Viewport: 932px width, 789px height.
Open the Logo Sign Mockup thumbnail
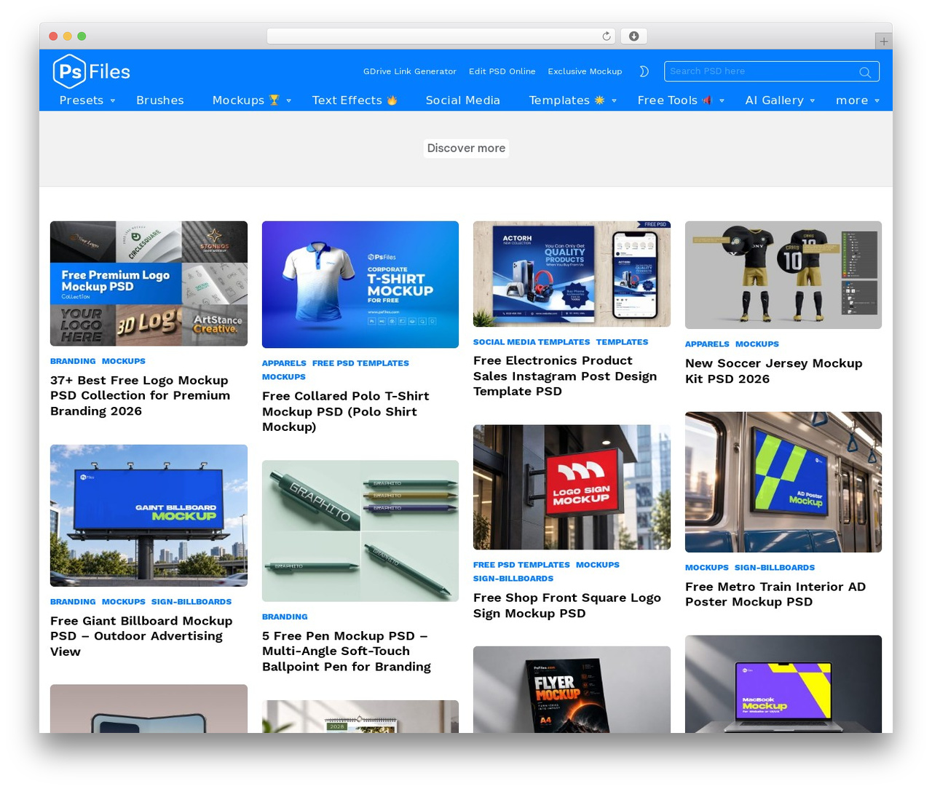coord(572,487)
